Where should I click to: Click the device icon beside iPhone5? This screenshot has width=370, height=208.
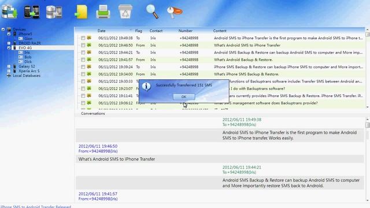(x=15, y=34)
